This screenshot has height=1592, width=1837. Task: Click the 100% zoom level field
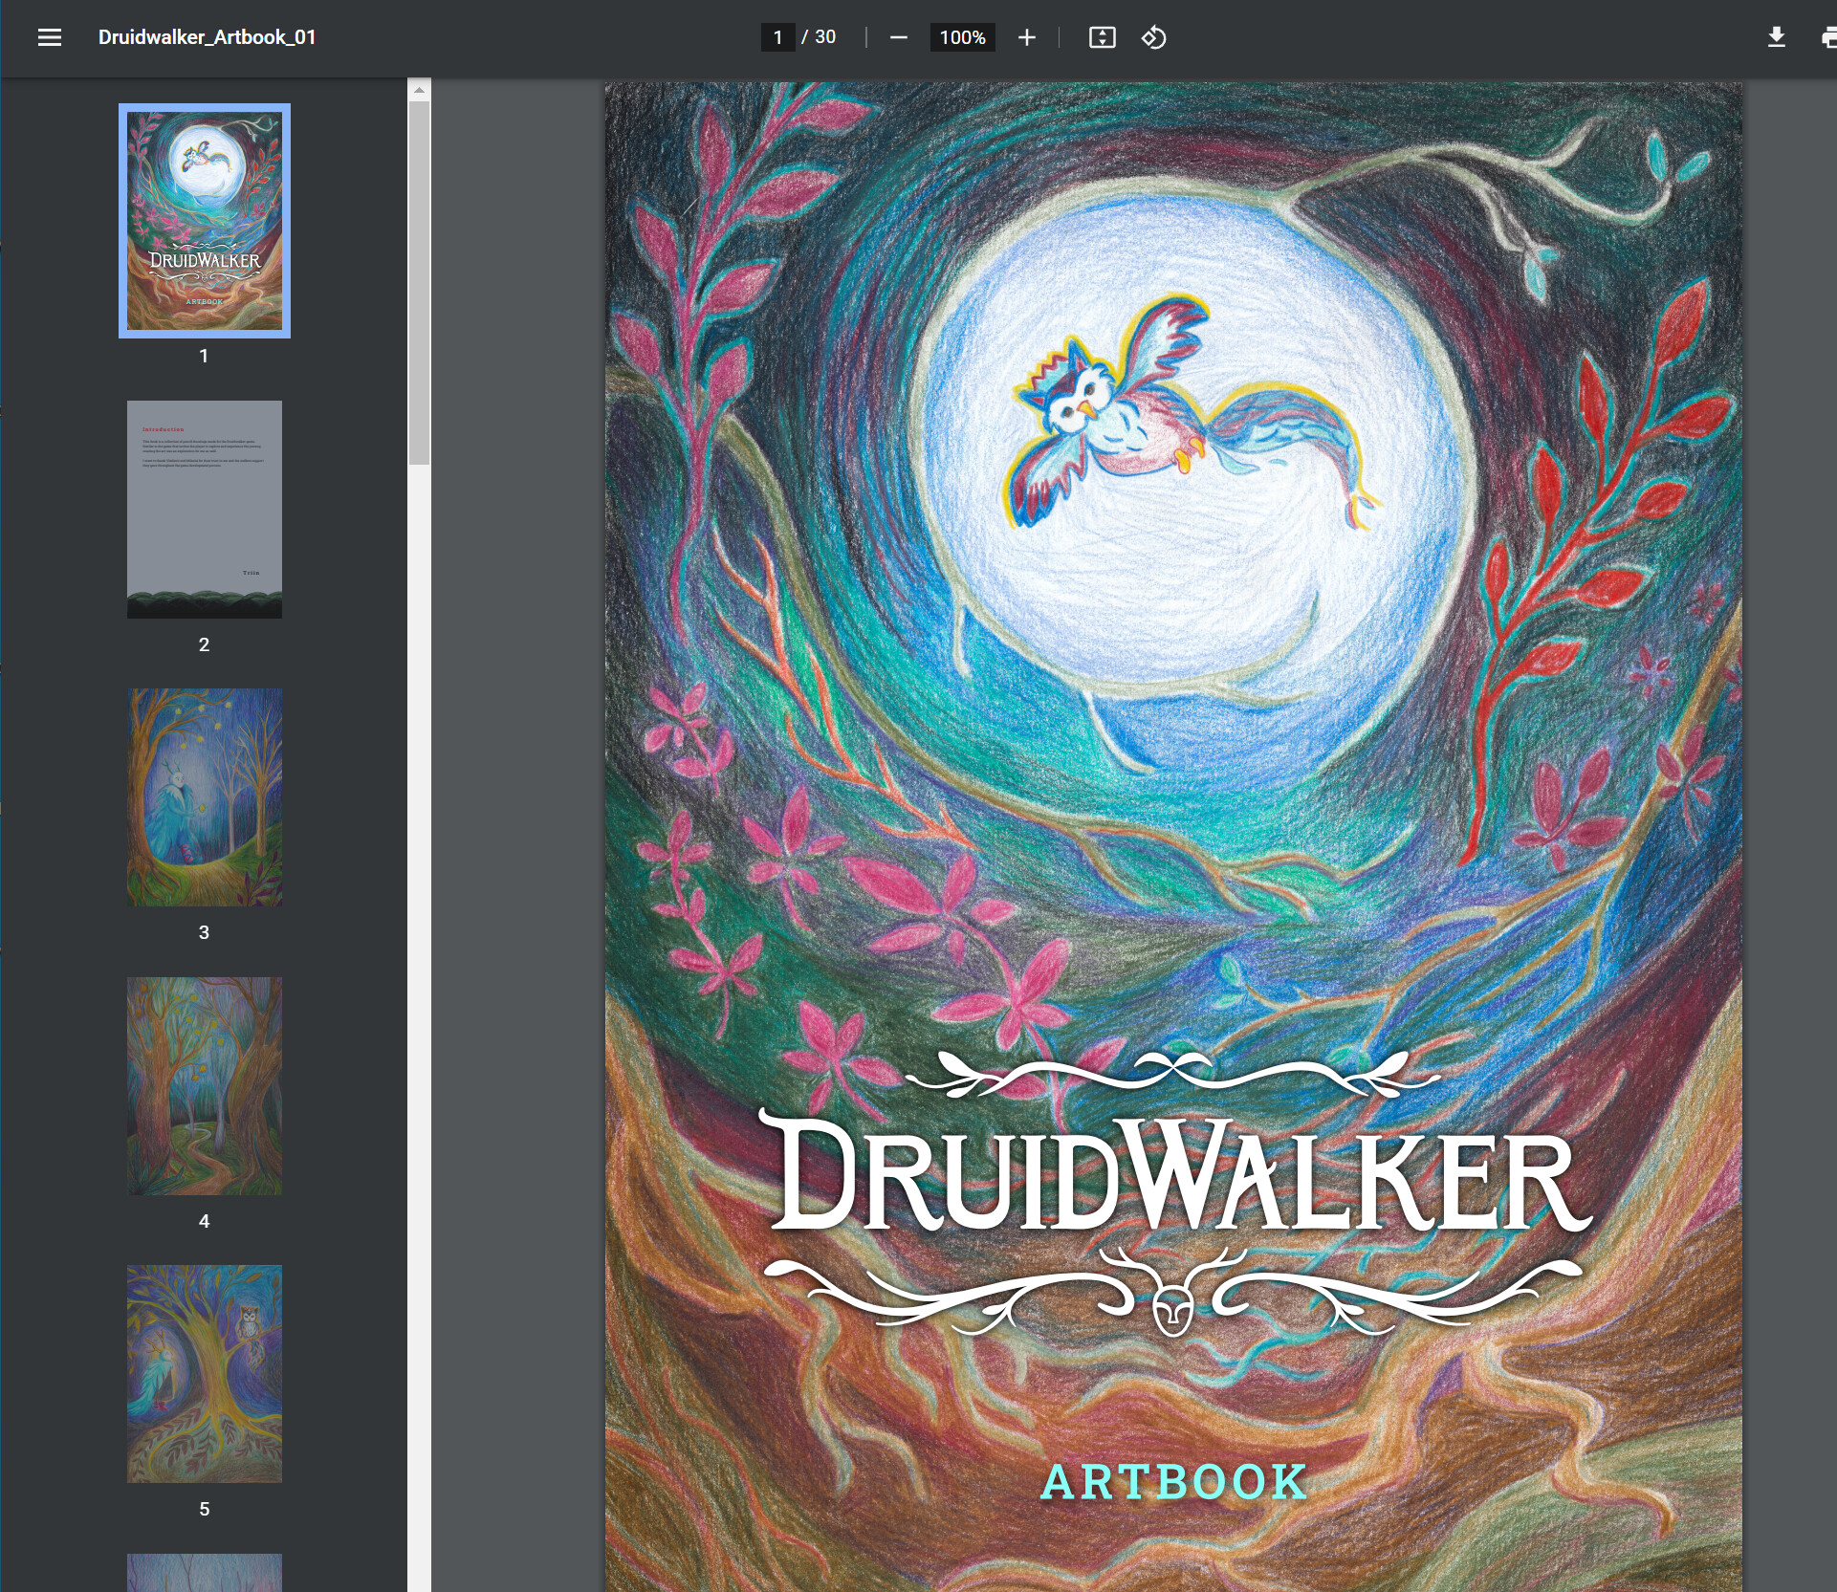(962, 37)
